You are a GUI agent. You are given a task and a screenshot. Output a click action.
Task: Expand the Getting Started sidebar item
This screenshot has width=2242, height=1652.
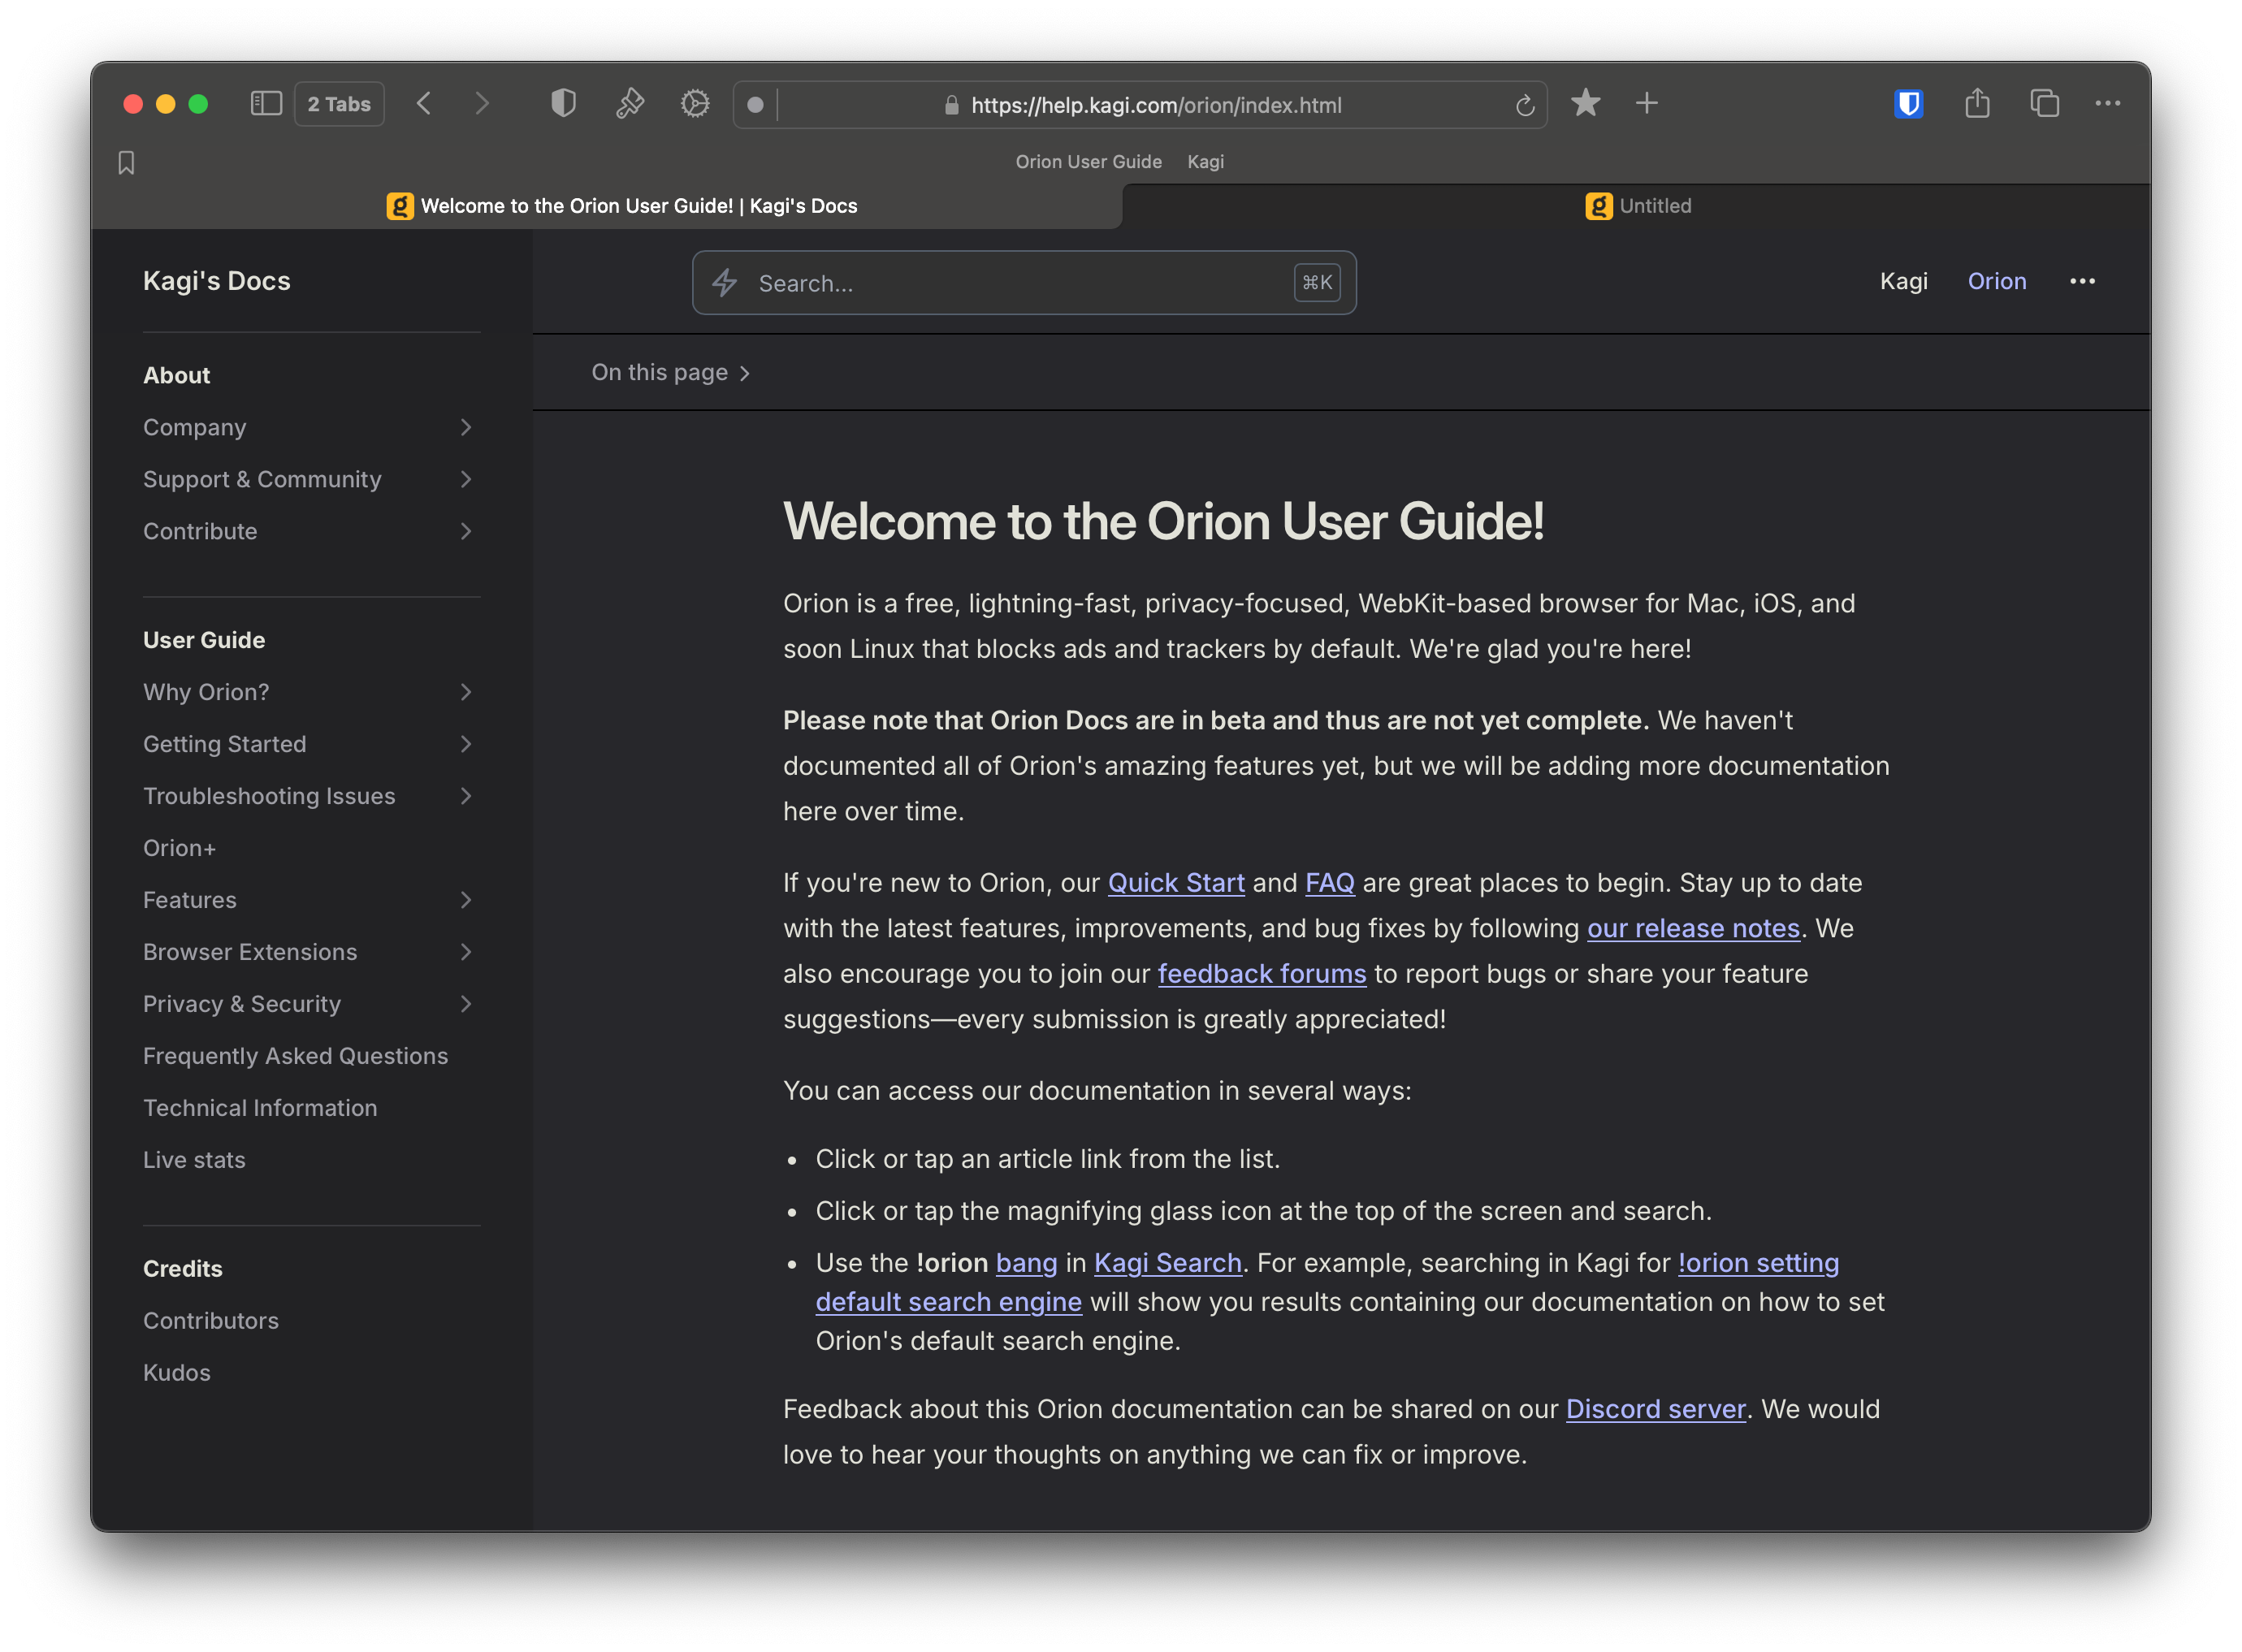[465, 745]
